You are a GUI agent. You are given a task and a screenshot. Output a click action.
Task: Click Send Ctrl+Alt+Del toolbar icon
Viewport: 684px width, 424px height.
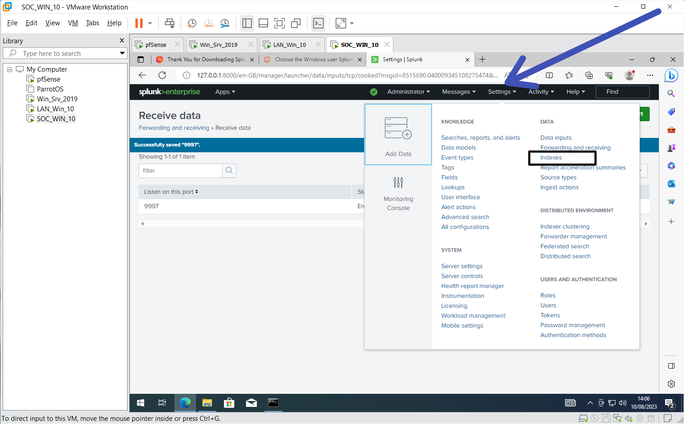169,23
